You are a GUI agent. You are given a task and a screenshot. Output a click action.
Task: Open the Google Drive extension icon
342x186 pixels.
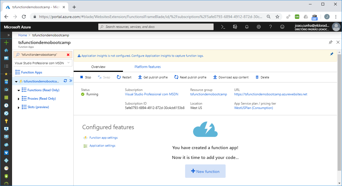coord(306,17)
